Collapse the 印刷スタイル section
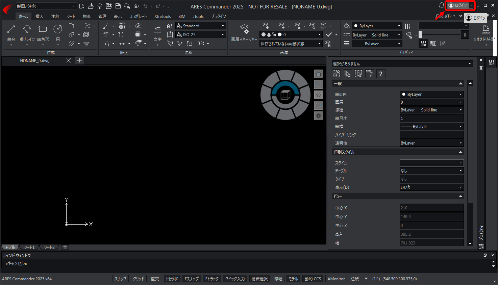The image size is (498, 285). (460, 152)
